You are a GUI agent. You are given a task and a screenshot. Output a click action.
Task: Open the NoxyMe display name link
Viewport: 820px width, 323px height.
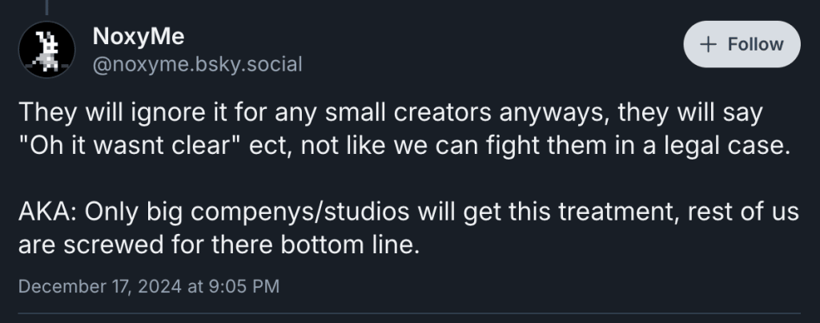click(139, 37)
